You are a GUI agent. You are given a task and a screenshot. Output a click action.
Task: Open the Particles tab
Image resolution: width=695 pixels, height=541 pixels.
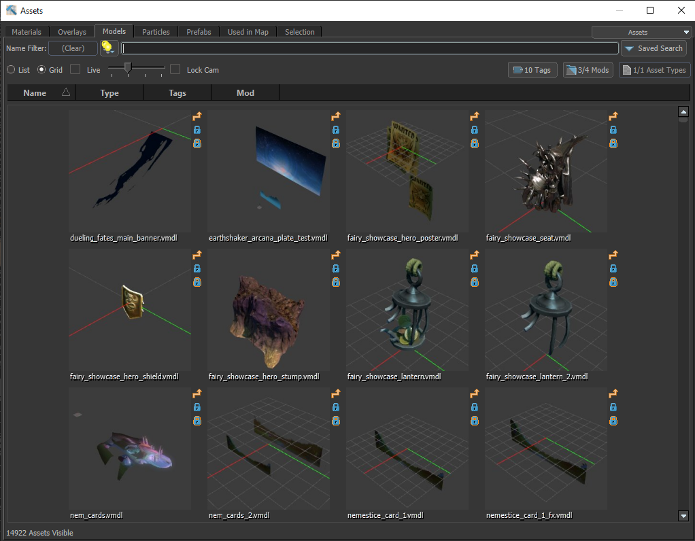tap(156, 32)
